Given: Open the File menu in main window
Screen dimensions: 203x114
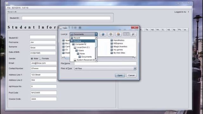Looking at the screenshot, I should [x=9, y=8].
